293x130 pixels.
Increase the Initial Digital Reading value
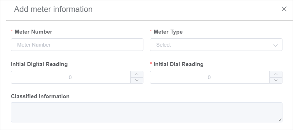pyautogui.click(x=137, y=74)
